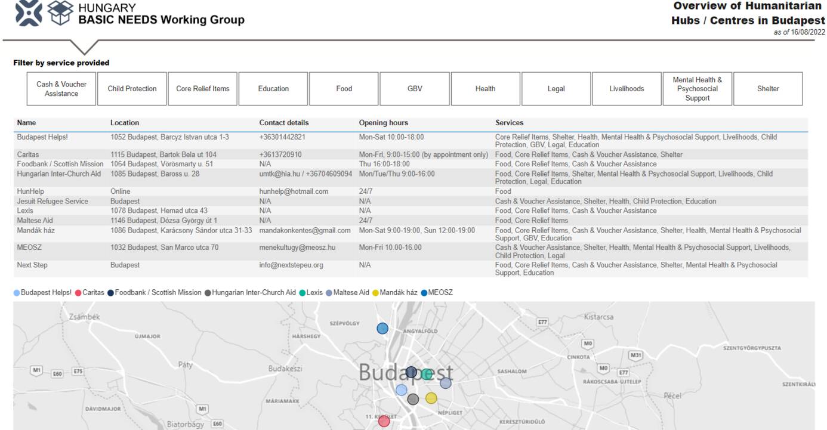Click the yellow Mandák ház map marker
Image resolution: width=827 pixels, height=430 pixels.
[431, 398]
